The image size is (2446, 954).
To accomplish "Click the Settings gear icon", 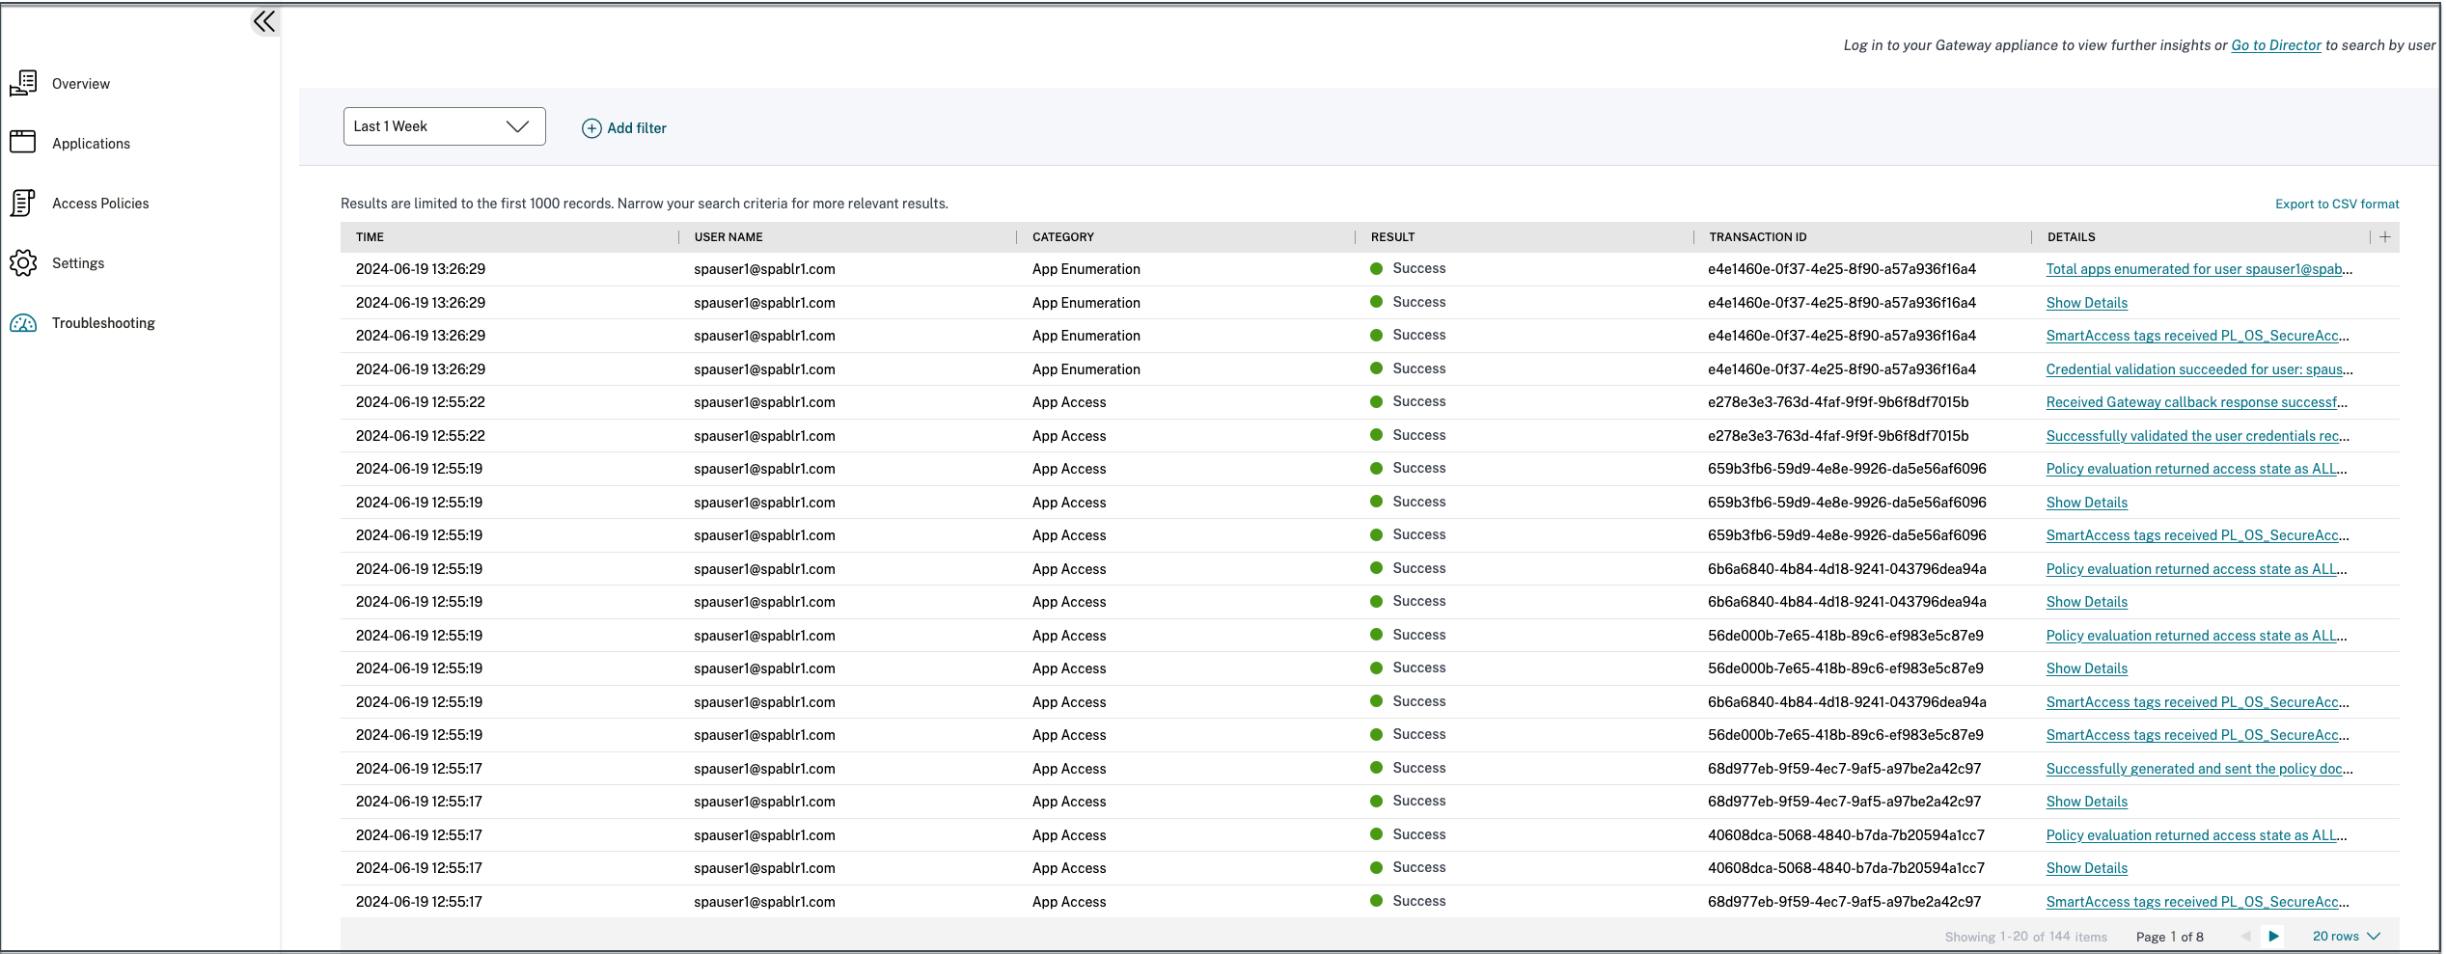I will pyautogui.click(x=23, y=263).
